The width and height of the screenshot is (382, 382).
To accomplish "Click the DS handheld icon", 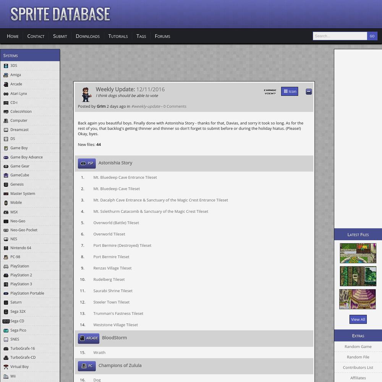I will (x=6, y=139).
